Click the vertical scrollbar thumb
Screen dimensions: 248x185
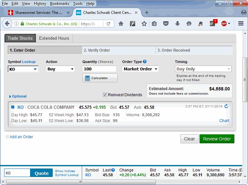(x=245, y=80)
